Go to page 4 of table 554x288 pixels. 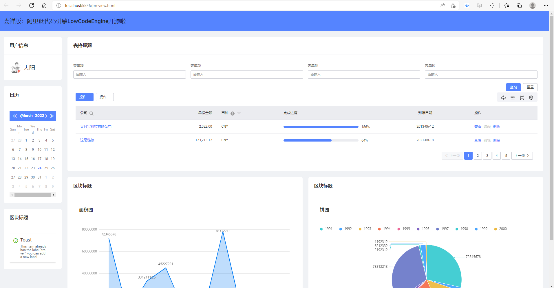click(x=497, y=156)
